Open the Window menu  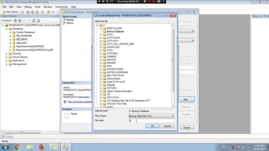click(47, 7)
